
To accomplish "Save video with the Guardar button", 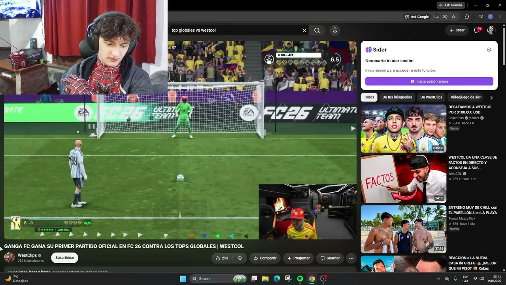I will (x=330, y=258).
